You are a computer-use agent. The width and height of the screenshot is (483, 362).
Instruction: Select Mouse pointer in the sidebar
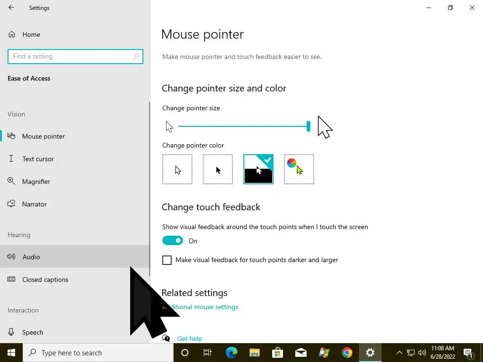point(75,136)
